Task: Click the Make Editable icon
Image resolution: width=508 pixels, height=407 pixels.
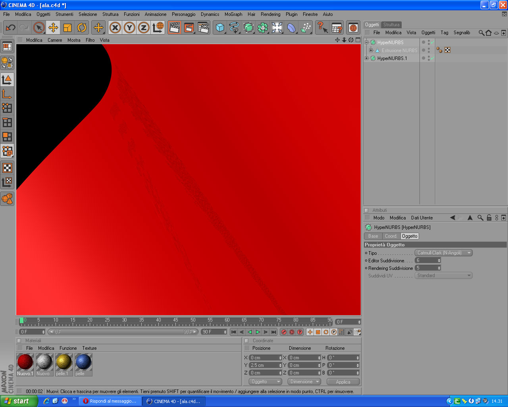Action: coord(7,63)
